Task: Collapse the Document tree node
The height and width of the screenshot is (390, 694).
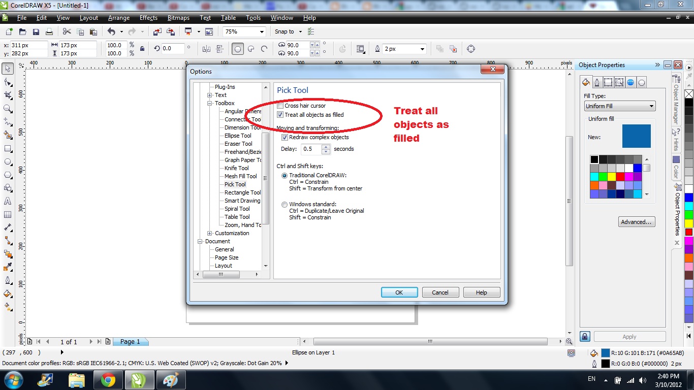Action: [200, 241]
